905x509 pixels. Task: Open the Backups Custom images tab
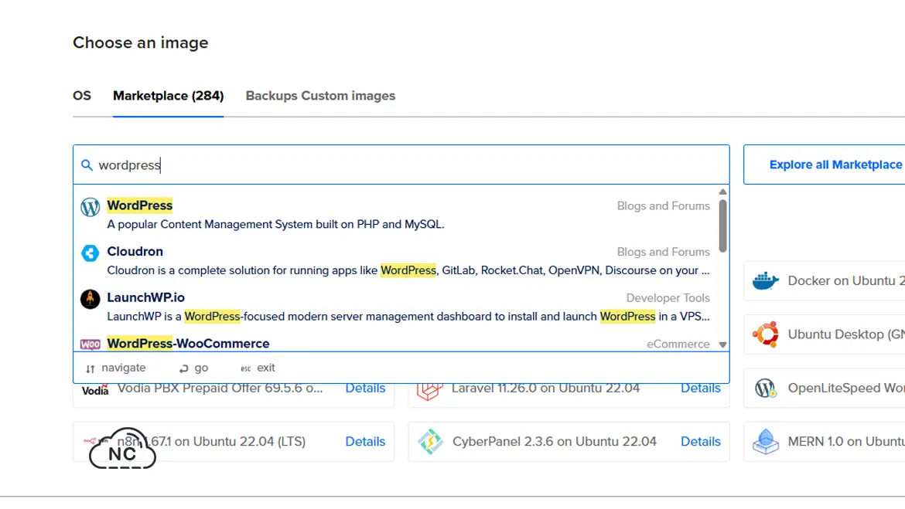click(320, 96)
